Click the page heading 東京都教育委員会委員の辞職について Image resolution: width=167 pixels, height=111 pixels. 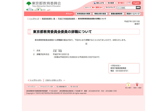[x=62, y=32]
